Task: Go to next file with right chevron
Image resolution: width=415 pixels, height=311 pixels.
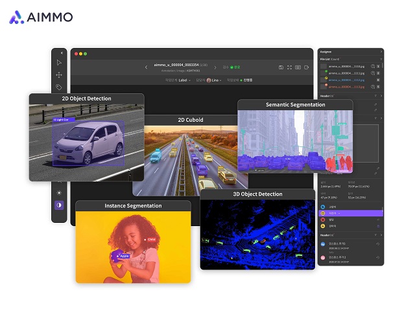Action: [x=215, y=67]
